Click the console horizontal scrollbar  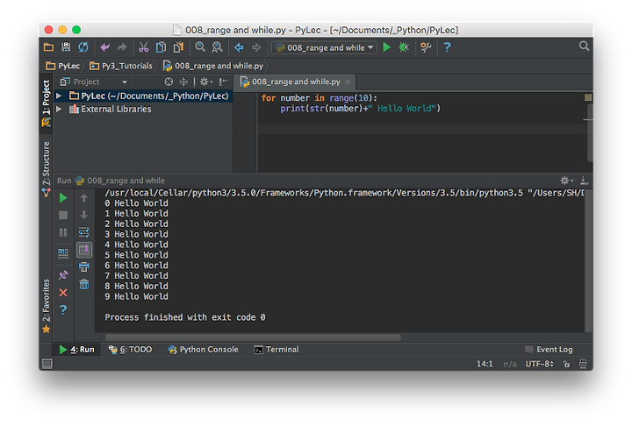[253, 337]
